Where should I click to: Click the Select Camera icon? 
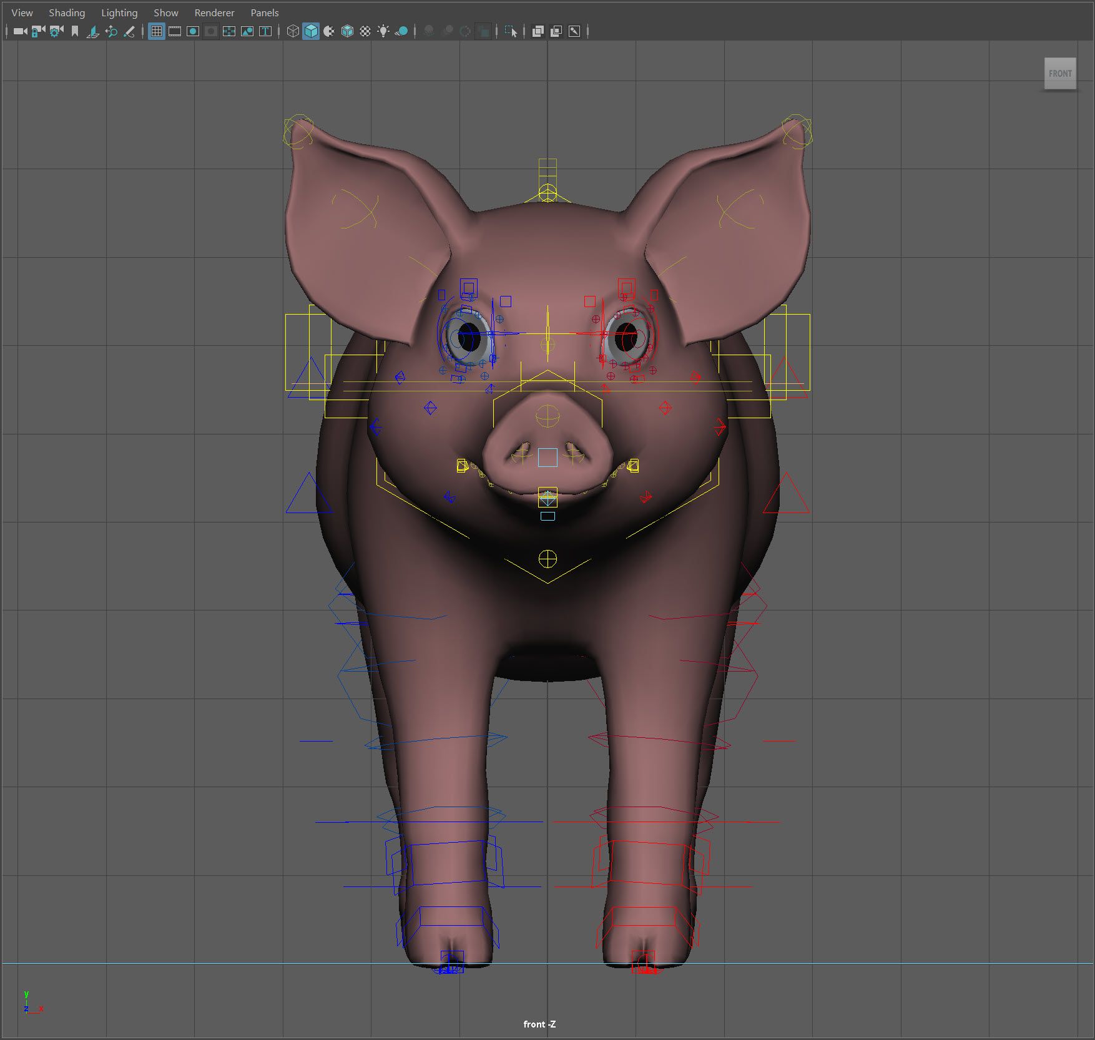pyautogui.click(x=20, y=31)
